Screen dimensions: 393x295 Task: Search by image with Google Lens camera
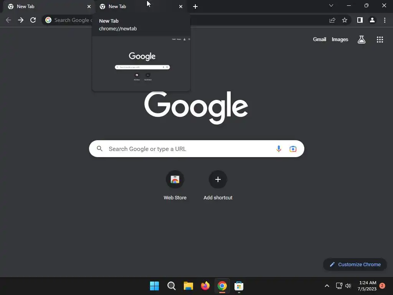click(293, 149)
